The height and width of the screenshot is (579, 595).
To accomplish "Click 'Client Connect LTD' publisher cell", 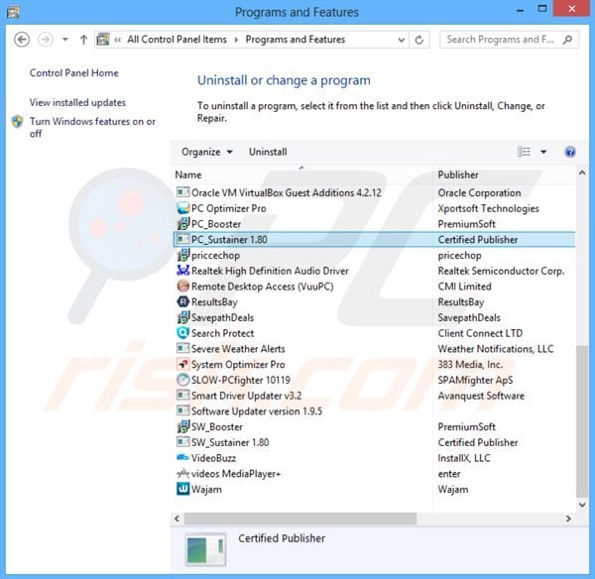I will tap(480, 333).
